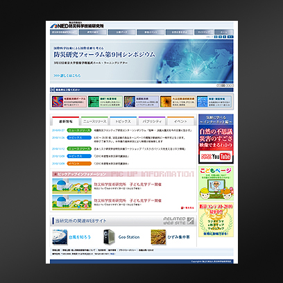Image resolution: width=283 pixels, height=283 pixels.
Task: Click the Geo Station computer icon
Action: [x=109, y=237]
